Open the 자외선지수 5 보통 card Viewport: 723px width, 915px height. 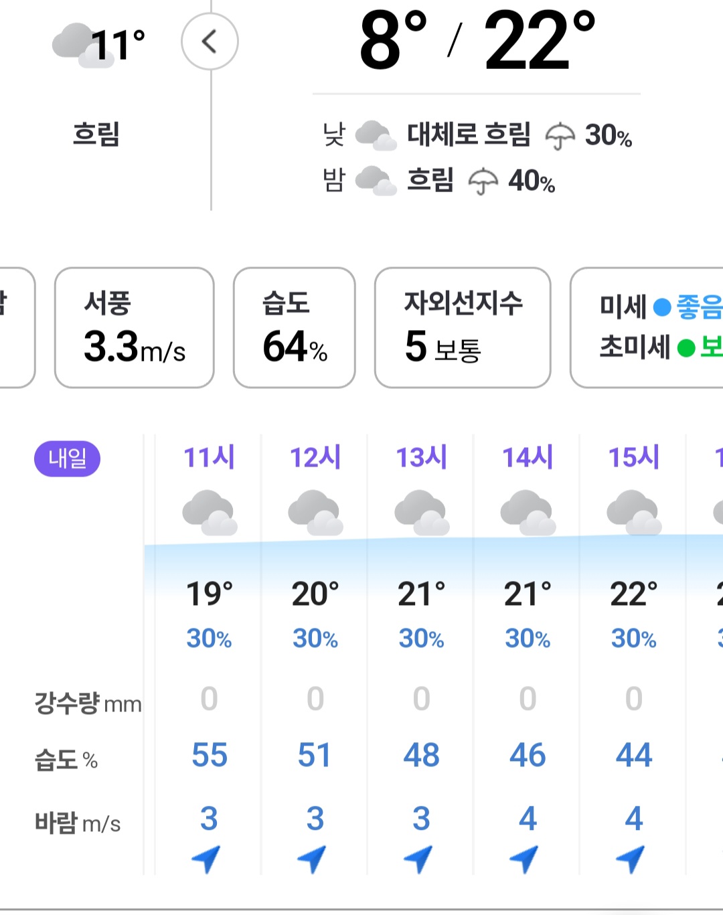463,327
